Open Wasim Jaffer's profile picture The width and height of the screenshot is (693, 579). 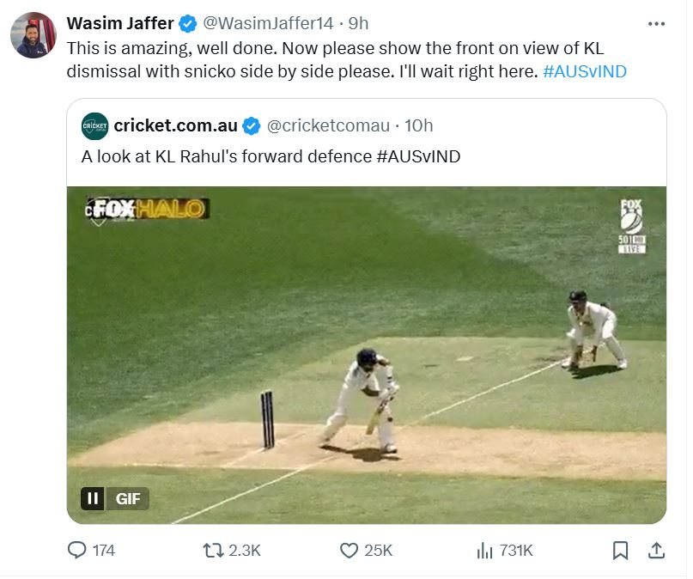pos(33,35)
